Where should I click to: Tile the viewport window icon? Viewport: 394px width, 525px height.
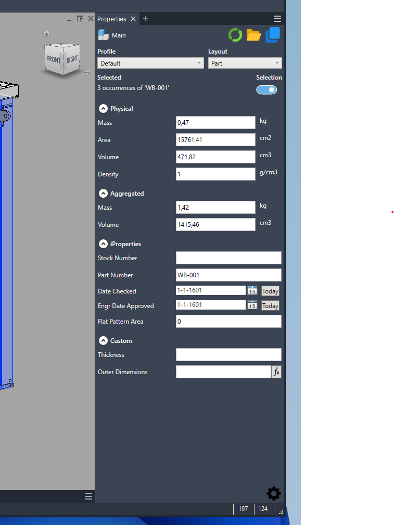80,19
